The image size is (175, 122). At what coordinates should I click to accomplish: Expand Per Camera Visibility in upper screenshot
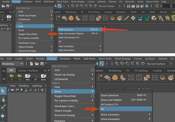(35, 38)
